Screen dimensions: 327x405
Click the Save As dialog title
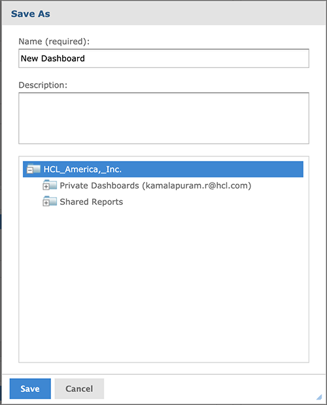pos(31,14)
